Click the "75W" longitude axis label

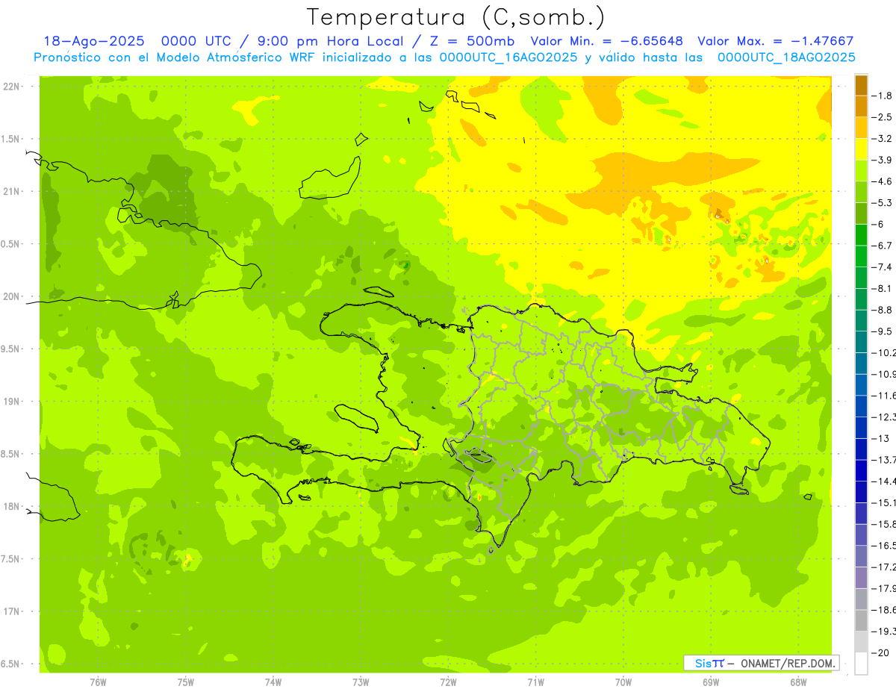(x=186, y=682)
